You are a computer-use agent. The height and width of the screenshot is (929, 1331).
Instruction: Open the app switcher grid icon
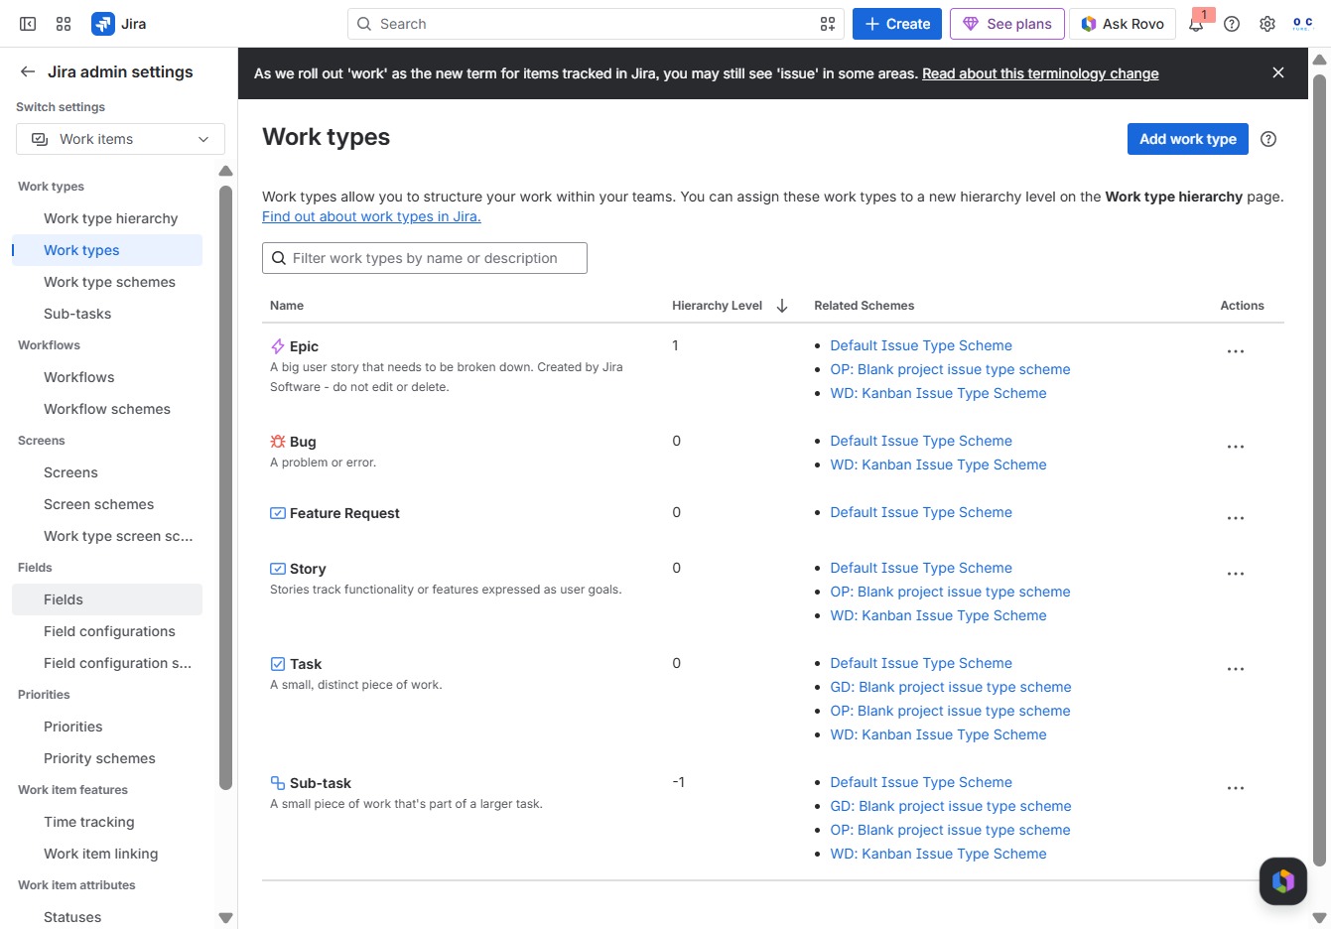pos(64,24)
